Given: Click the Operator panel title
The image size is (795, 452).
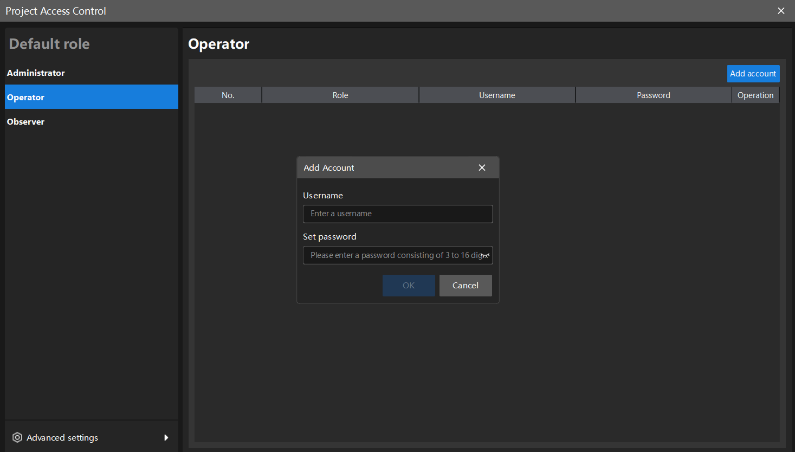Looking at the screenshot, I should [218, 44].
